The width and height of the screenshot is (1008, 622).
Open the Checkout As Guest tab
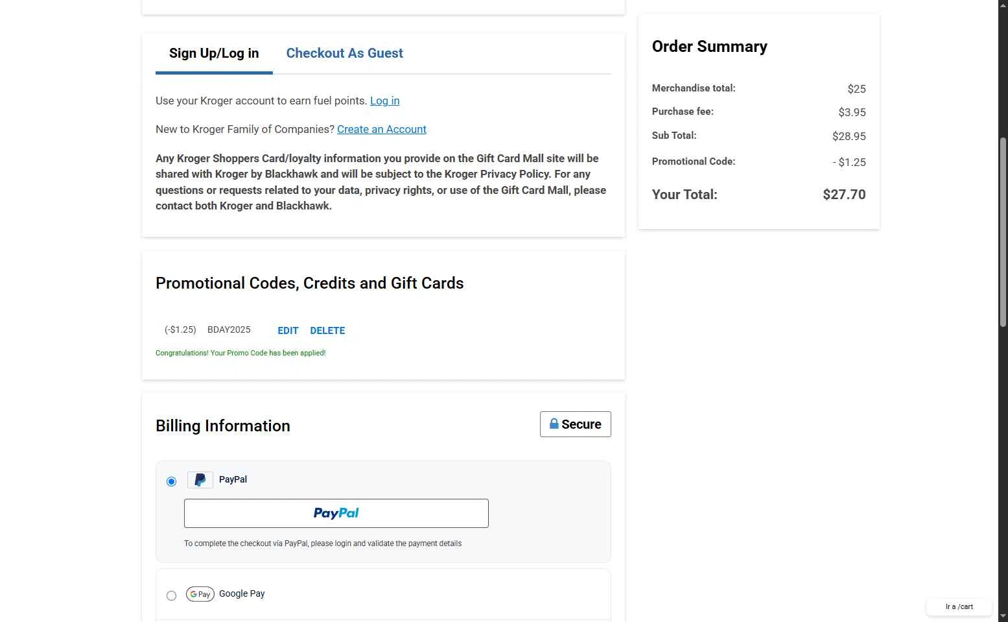pos(344,54)
